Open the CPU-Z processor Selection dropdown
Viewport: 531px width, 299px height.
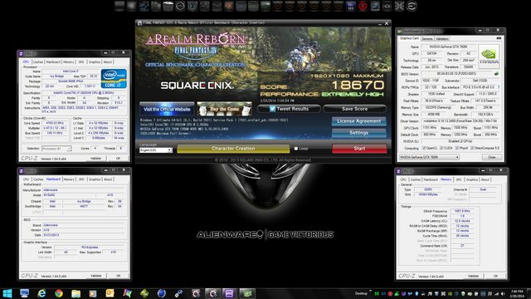(56, 149)
